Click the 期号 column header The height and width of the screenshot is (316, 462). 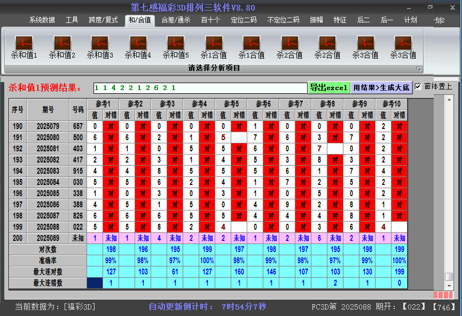tap(48, 110)
